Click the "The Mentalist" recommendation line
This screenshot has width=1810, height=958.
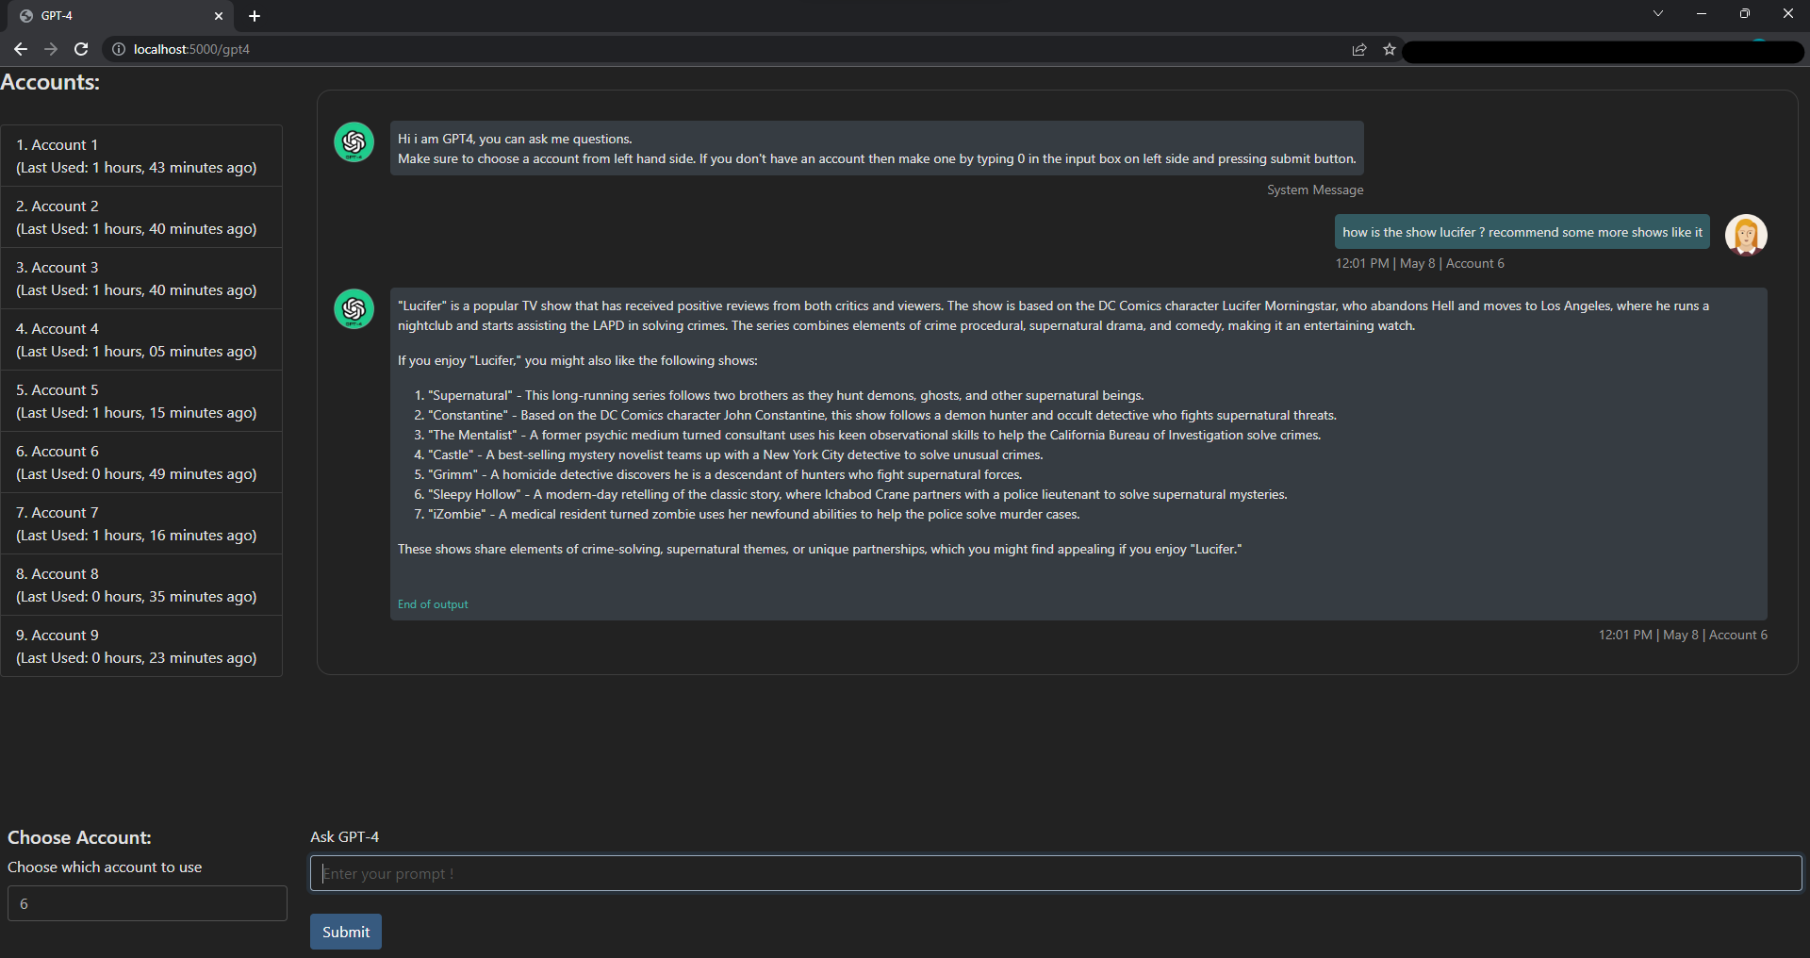pos(867,435)
